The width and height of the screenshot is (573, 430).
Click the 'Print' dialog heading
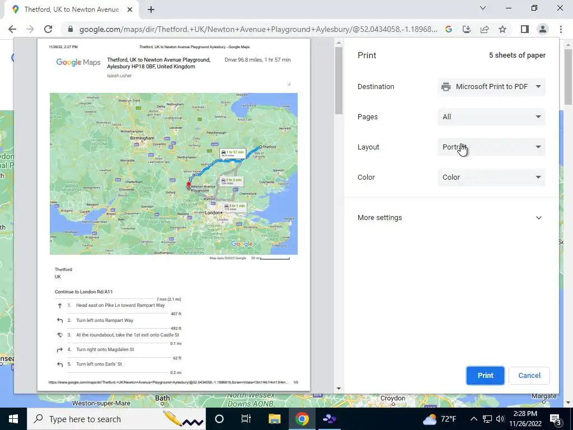point(367,55)
